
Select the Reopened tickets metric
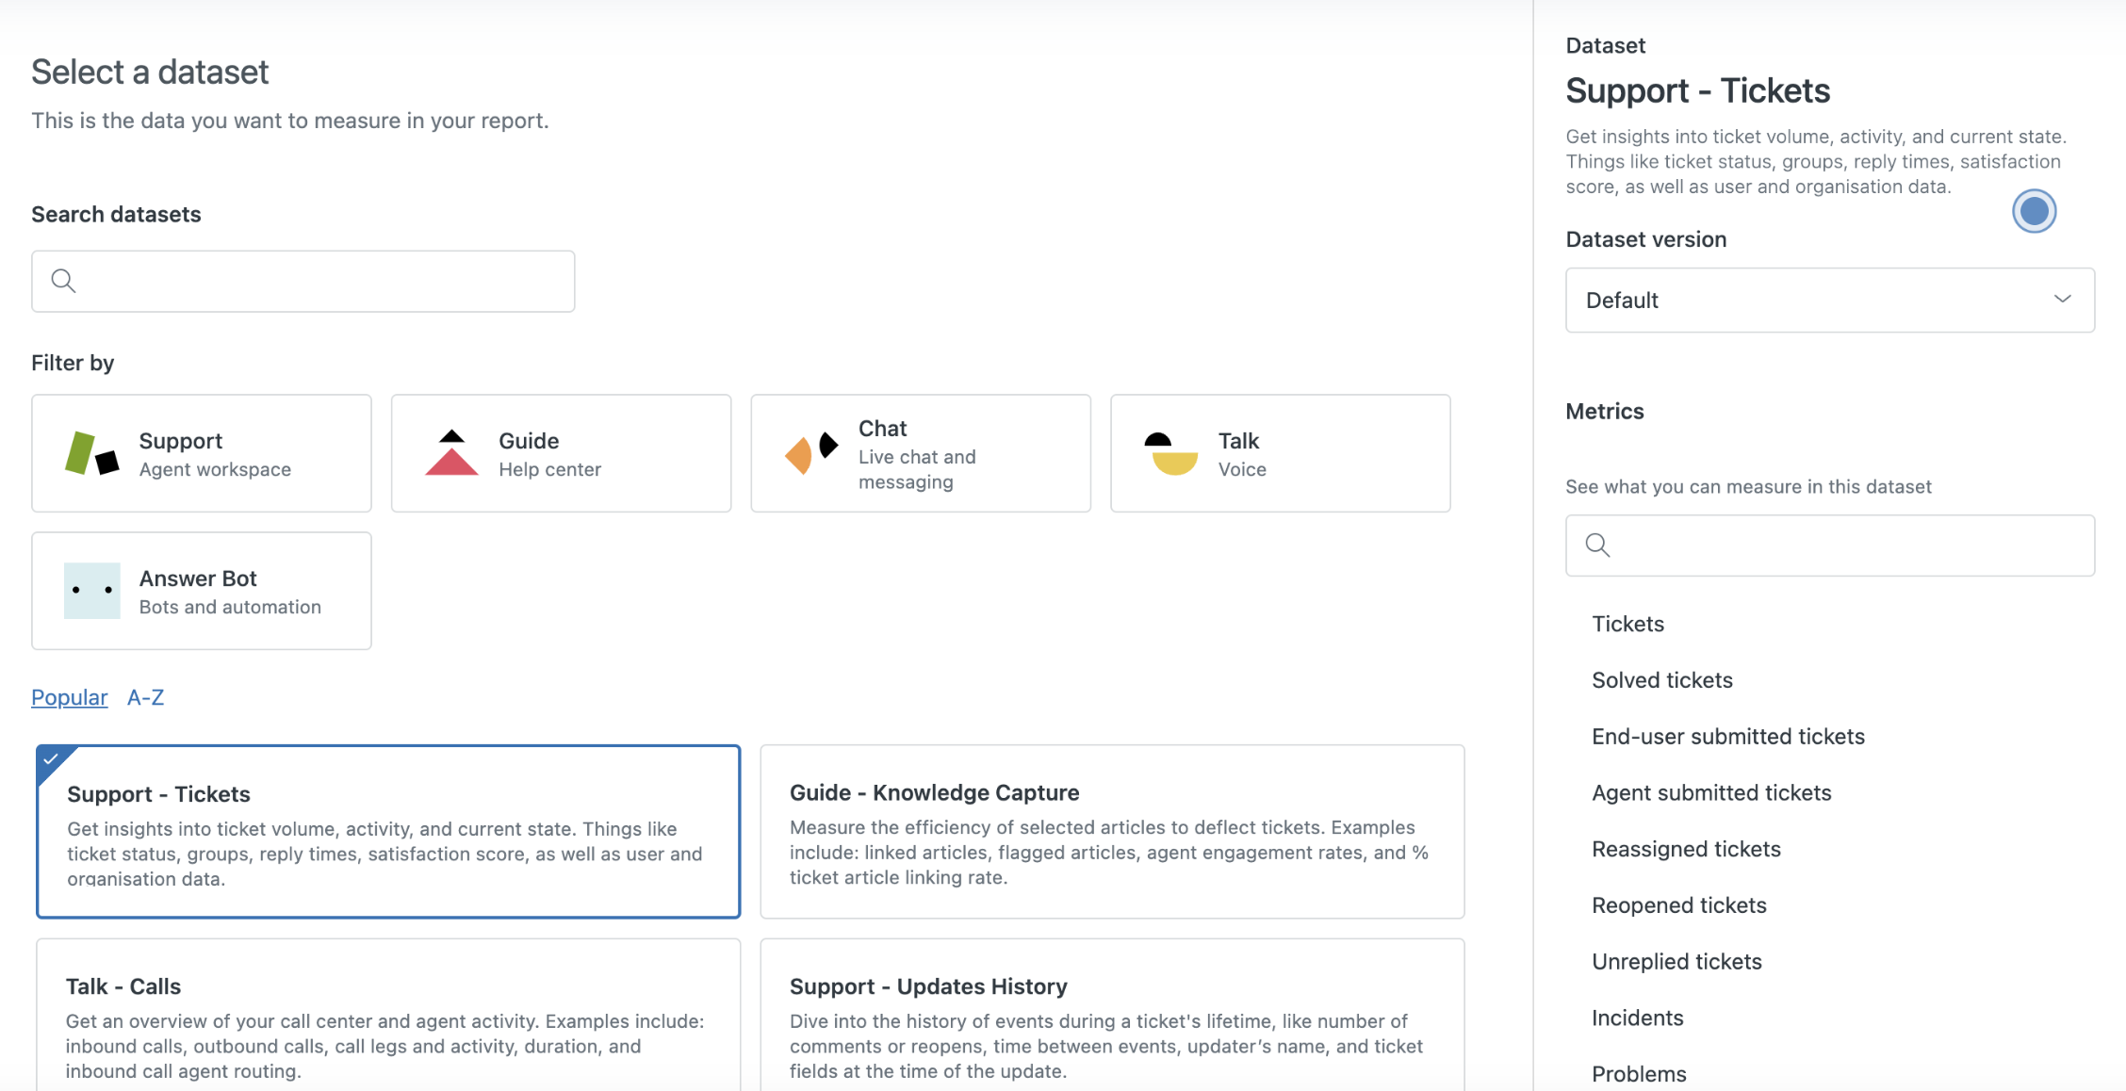(1679, 904)
